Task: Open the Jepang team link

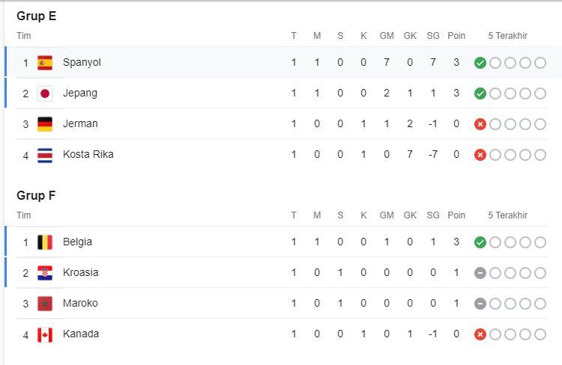Action: (x=80, y=93)
